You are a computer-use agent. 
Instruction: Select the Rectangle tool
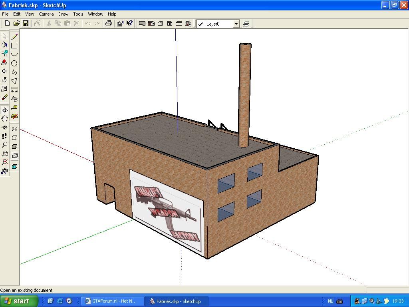pos(14,46)
